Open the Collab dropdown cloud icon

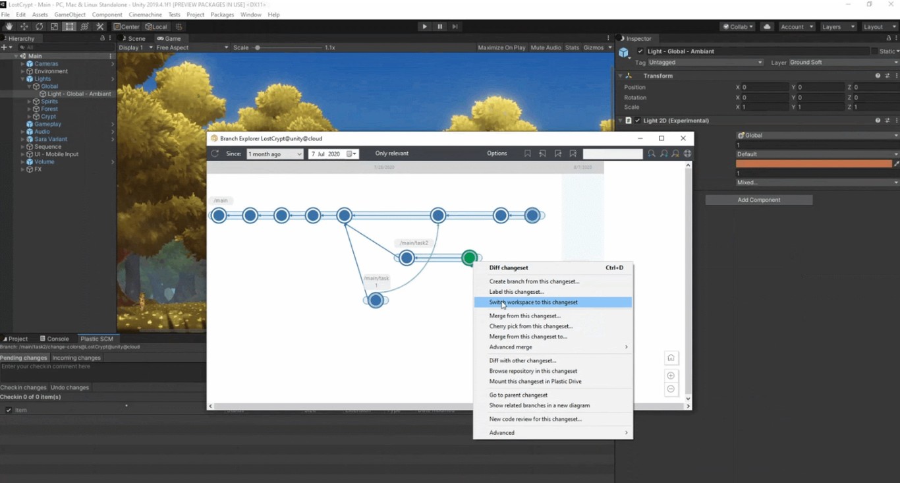point(766,26)
